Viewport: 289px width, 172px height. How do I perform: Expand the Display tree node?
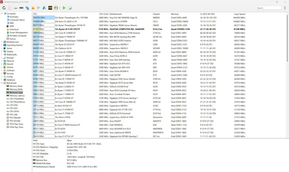click(x=2, y=52)
